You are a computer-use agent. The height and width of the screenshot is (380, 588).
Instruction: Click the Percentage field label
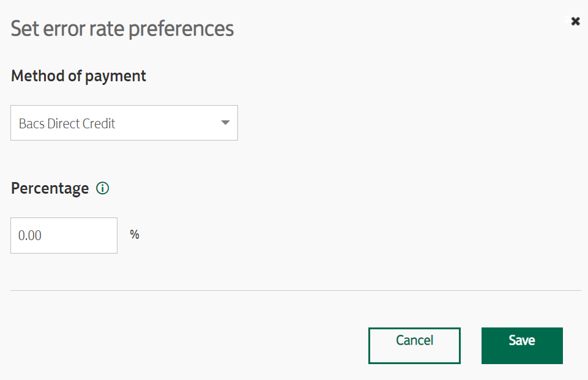coord(50,188)
